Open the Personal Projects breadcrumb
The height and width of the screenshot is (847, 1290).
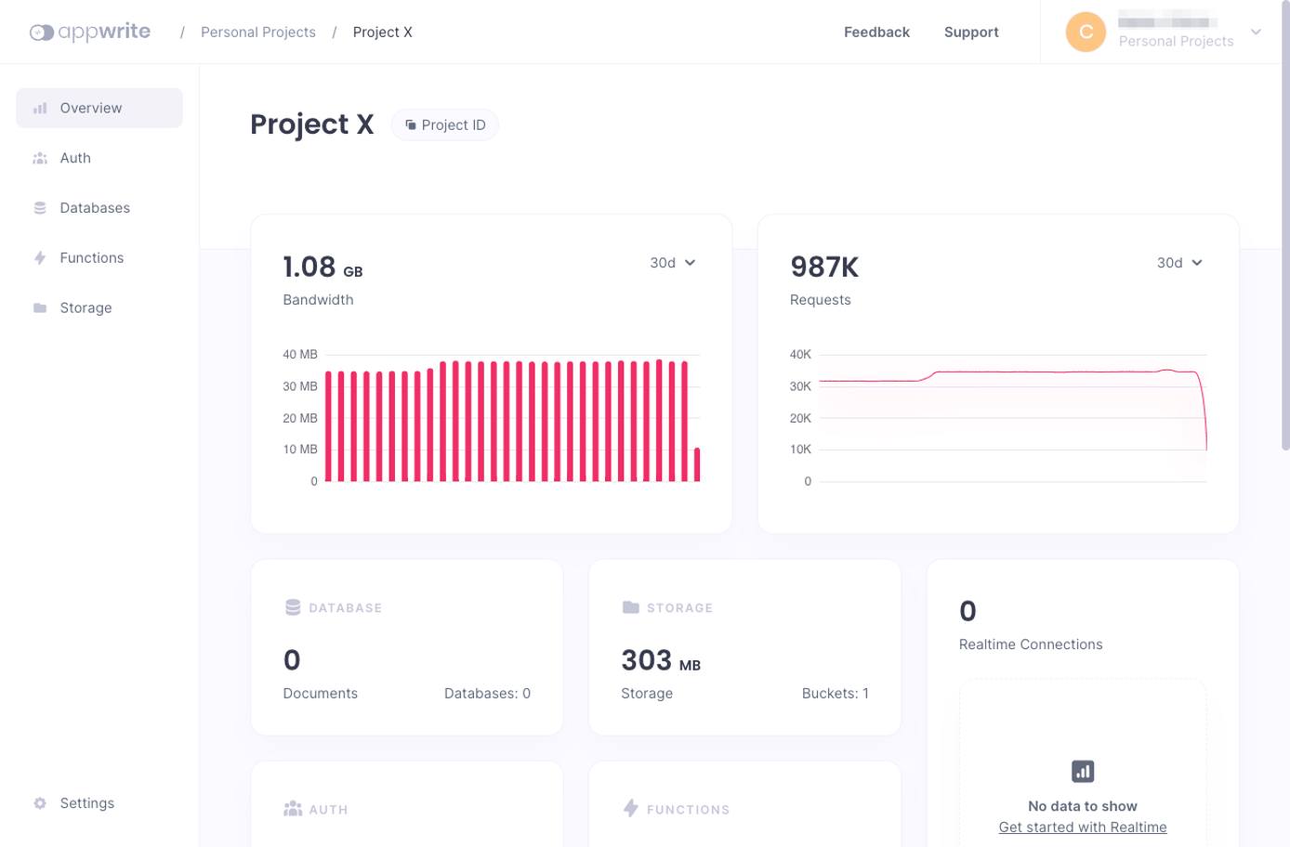[257, 32]
